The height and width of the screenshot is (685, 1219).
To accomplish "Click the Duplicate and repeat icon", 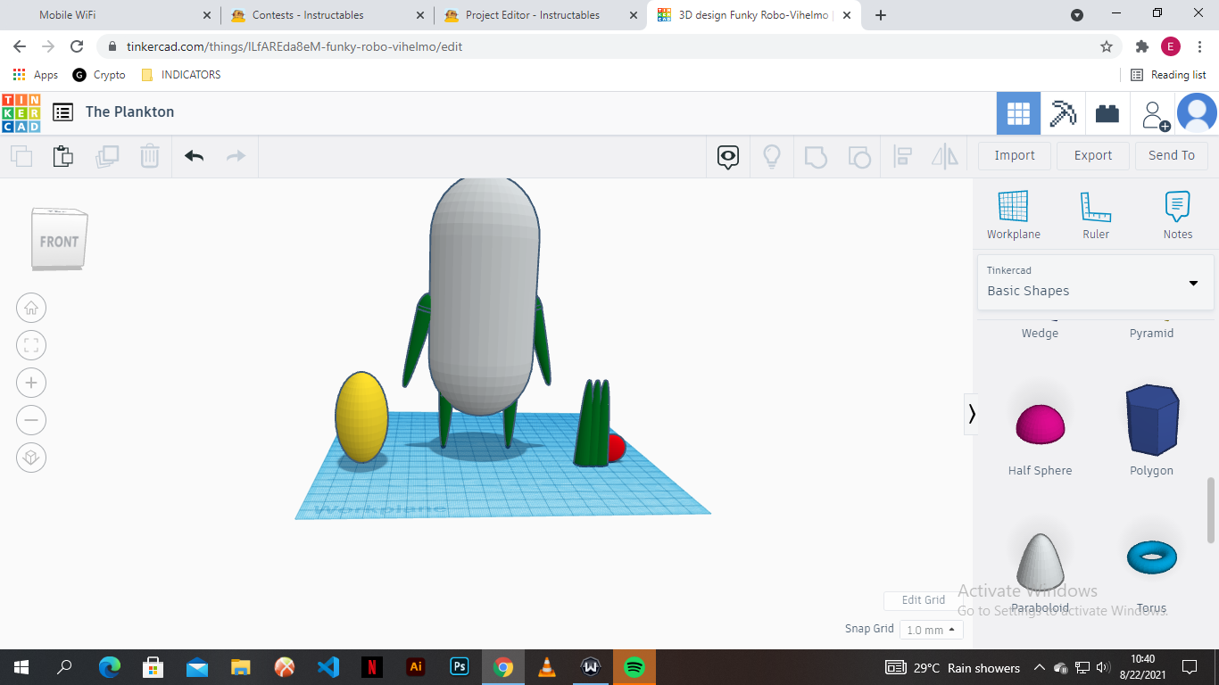I will pos(107,156).
